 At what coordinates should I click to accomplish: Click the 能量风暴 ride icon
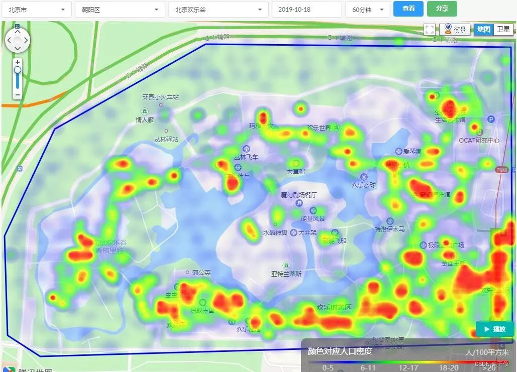tap(313, 210)
